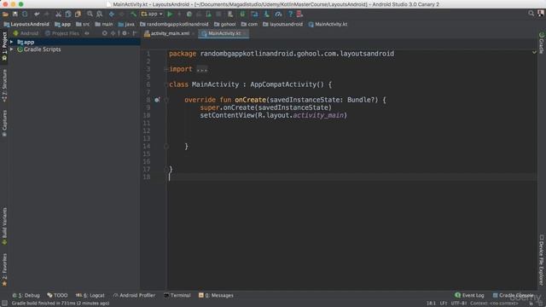Open the Captures side tool tab

pyautogui.click(x=4, y=124)
